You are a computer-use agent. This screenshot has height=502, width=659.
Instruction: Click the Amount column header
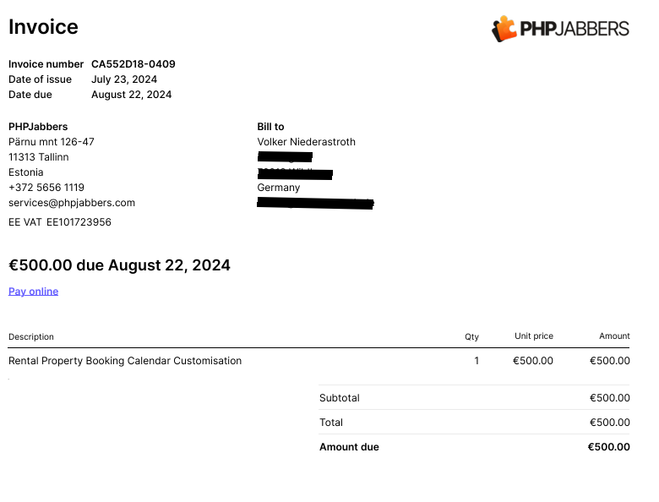click(614, 336)
